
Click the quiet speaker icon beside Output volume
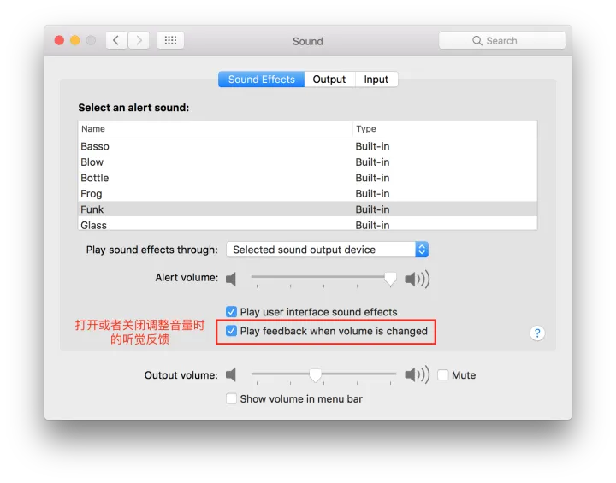click(x=231, y=374)
